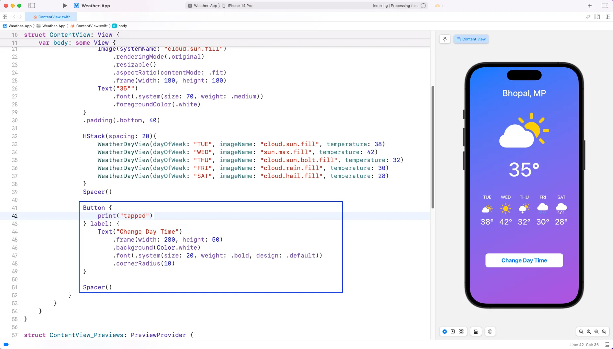Select the Content View preview chip

[x=471, y=39]
